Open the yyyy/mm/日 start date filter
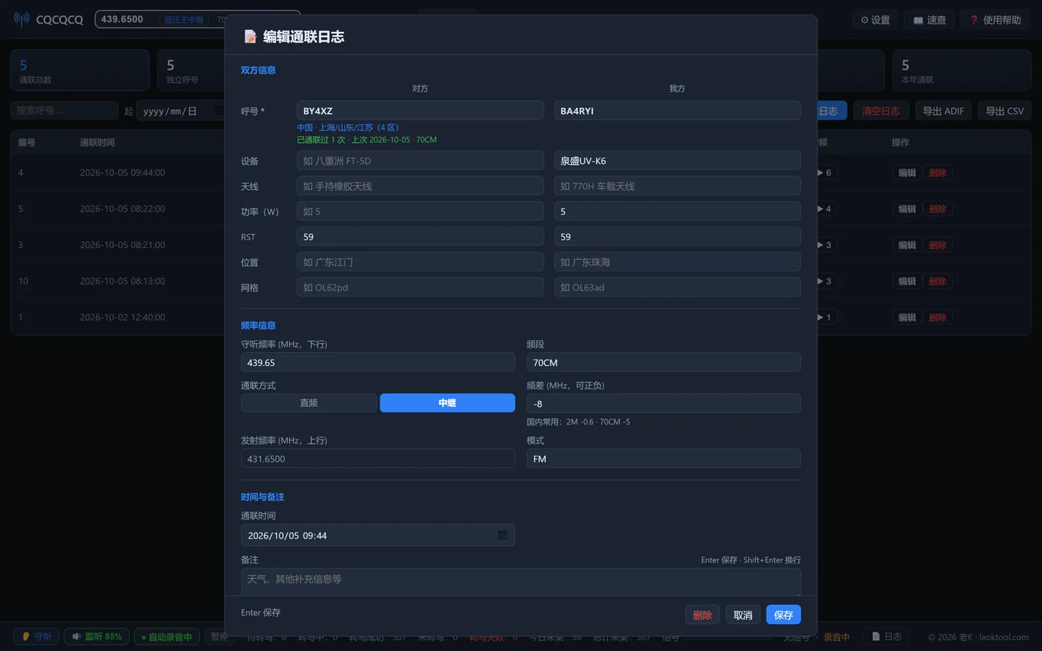The width and height of the screenshot is (1042, 651). tap(181, 111)
